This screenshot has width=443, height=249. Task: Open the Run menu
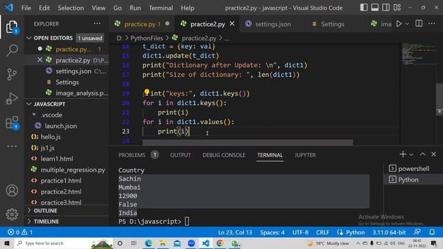pyautogui.click(x=135, y=8)
